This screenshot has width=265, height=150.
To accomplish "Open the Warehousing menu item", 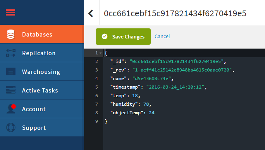I will pyautogui.click(x=42, y=72).
